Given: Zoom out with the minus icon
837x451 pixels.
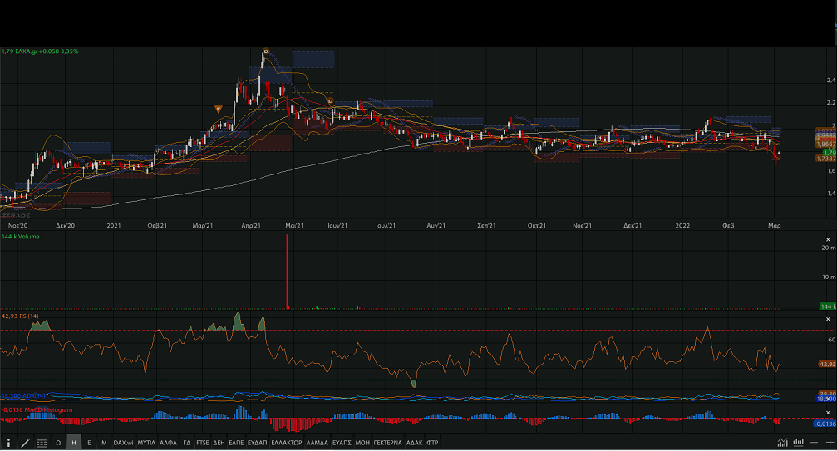Looking at the screenshot, I should [815, 444].
